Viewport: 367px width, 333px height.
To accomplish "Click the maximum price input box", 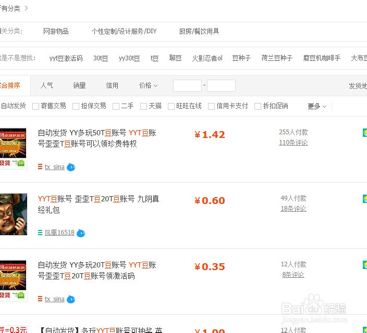I will (x=221, y=85).
